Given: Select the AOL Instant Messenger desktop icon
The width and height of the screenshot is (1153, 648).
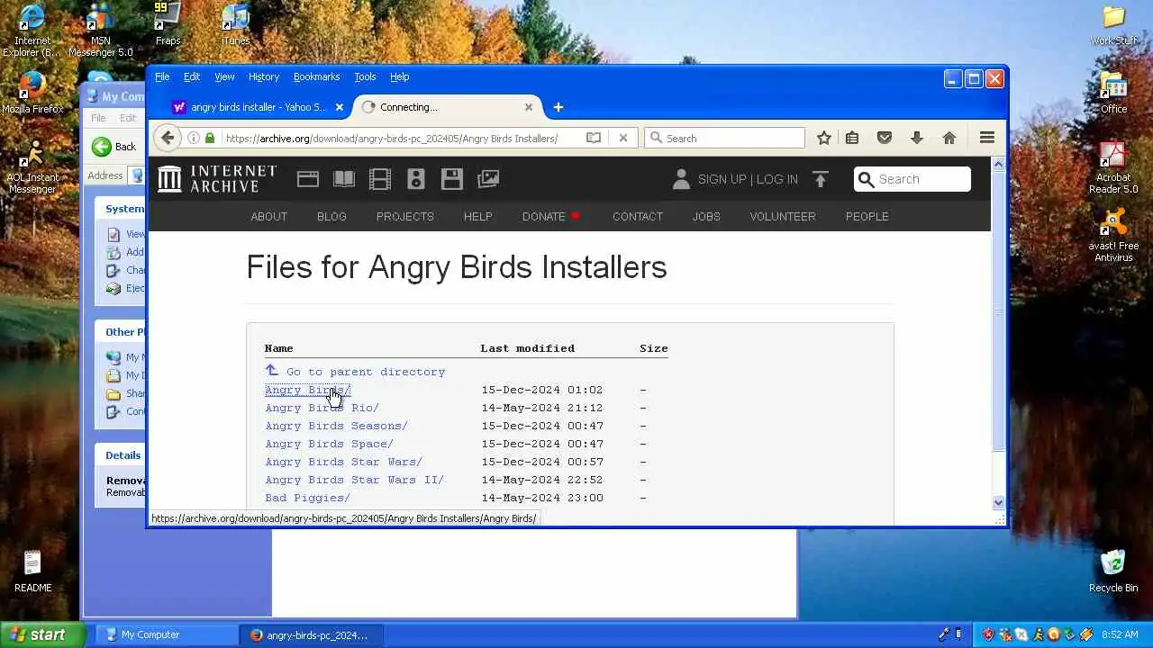Looking at the screenshot, I should pos(32,166).
